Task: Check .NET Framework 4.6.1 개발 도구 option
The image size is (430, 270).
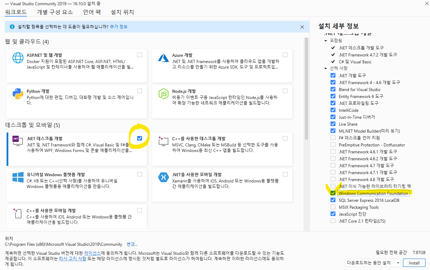Action: [x=333, y=152]
